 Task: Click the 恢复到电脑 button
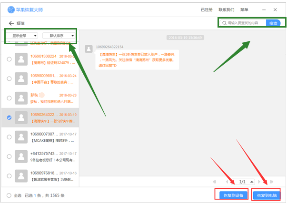[x=267, y=195]
